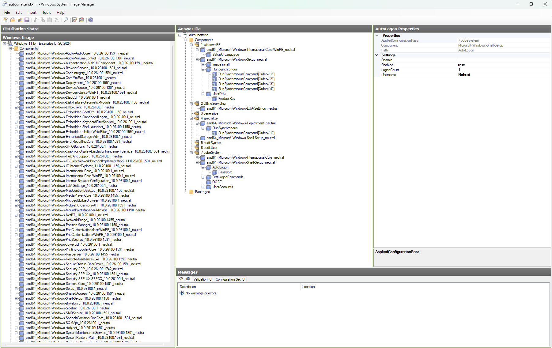Click the Close Answer File folder icon

[x=20, y=20]
